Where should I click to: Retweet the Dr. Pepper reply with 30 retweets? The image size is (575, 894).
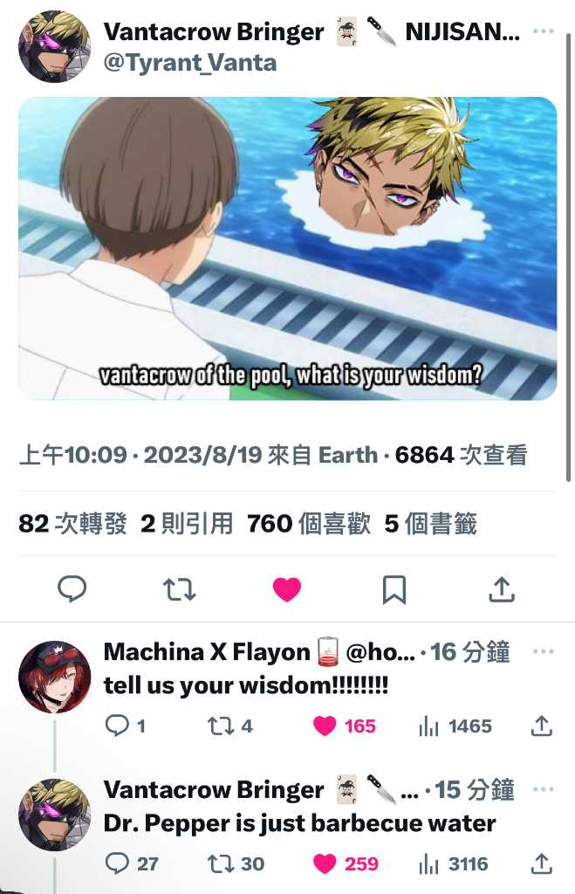tap(236, 863)
